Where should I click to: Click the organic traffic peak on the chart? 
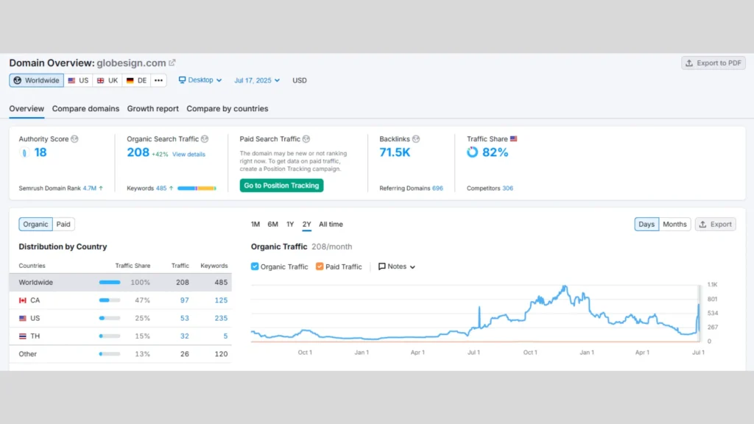pyautogui.click(x=565, y=286)
